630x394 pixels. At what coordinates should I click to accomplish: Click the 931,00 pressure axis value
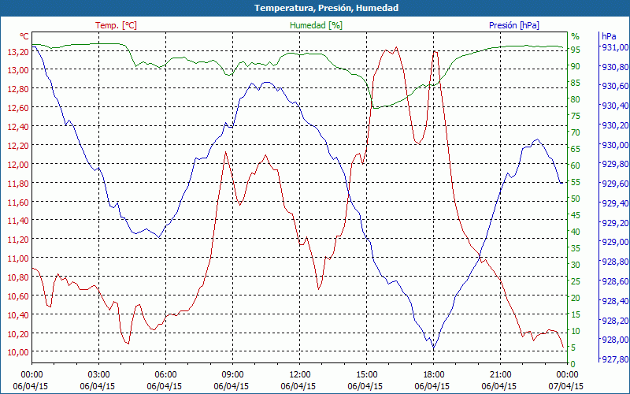tap(614, 47)
